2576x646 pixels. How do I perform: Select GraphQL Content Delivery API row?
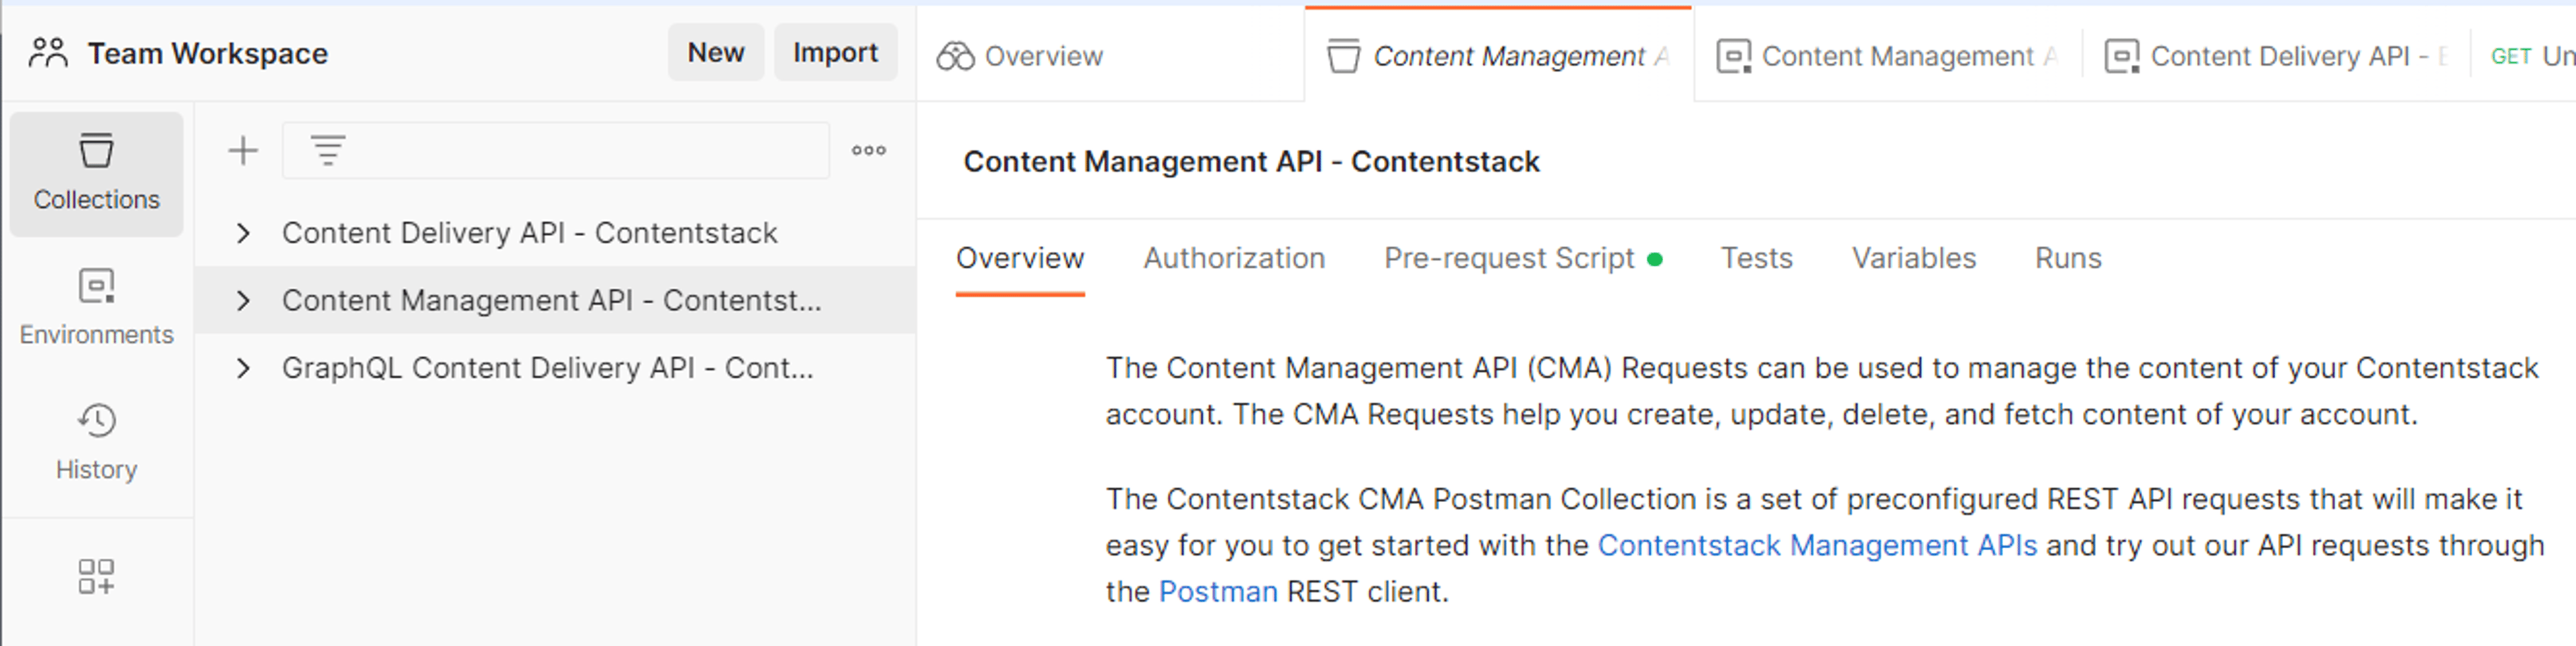(x=555, y=369)
